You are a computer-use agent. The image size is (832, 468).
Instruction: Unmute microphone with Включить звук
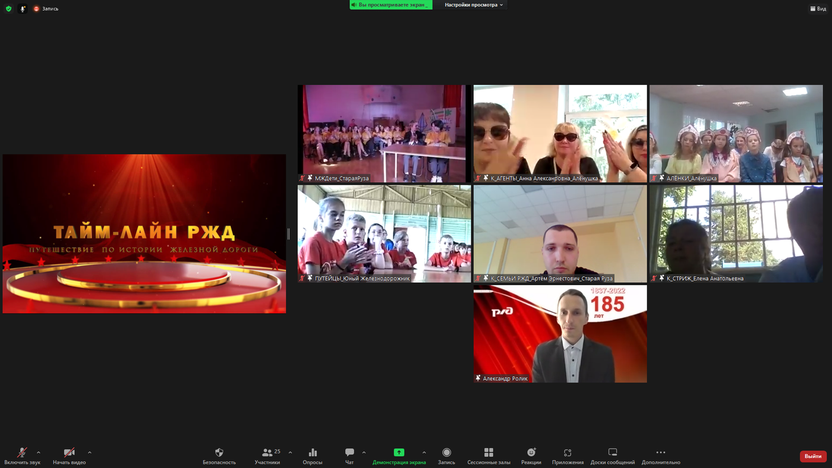click(23, 453)
